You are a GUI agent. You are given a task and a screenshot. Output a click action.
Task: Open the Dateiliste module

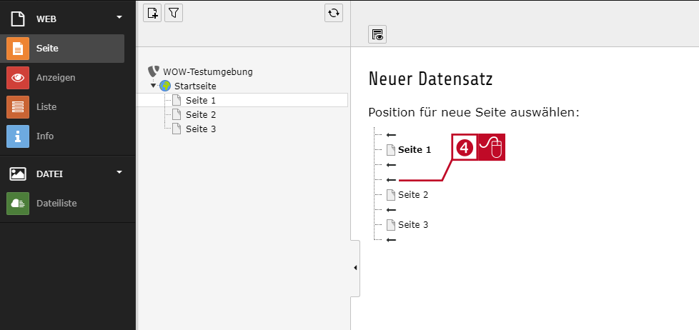pyautogui.click(x=62, y=204)
